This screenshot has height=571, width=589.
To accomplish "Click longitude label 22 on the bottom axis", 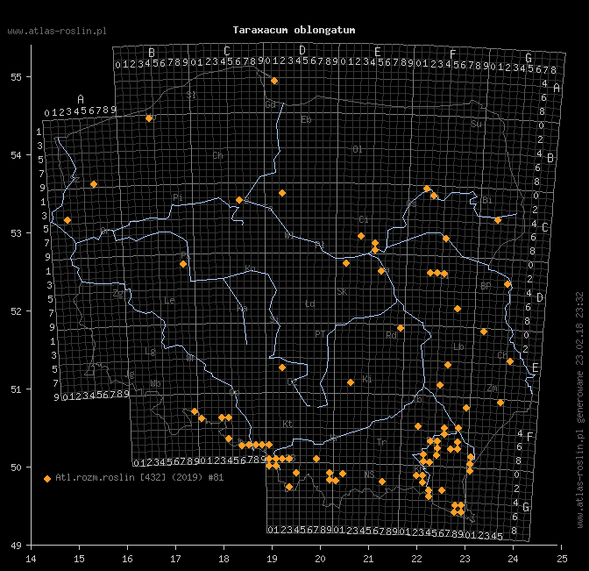I will pyautogui.click(x=416, y=559).
